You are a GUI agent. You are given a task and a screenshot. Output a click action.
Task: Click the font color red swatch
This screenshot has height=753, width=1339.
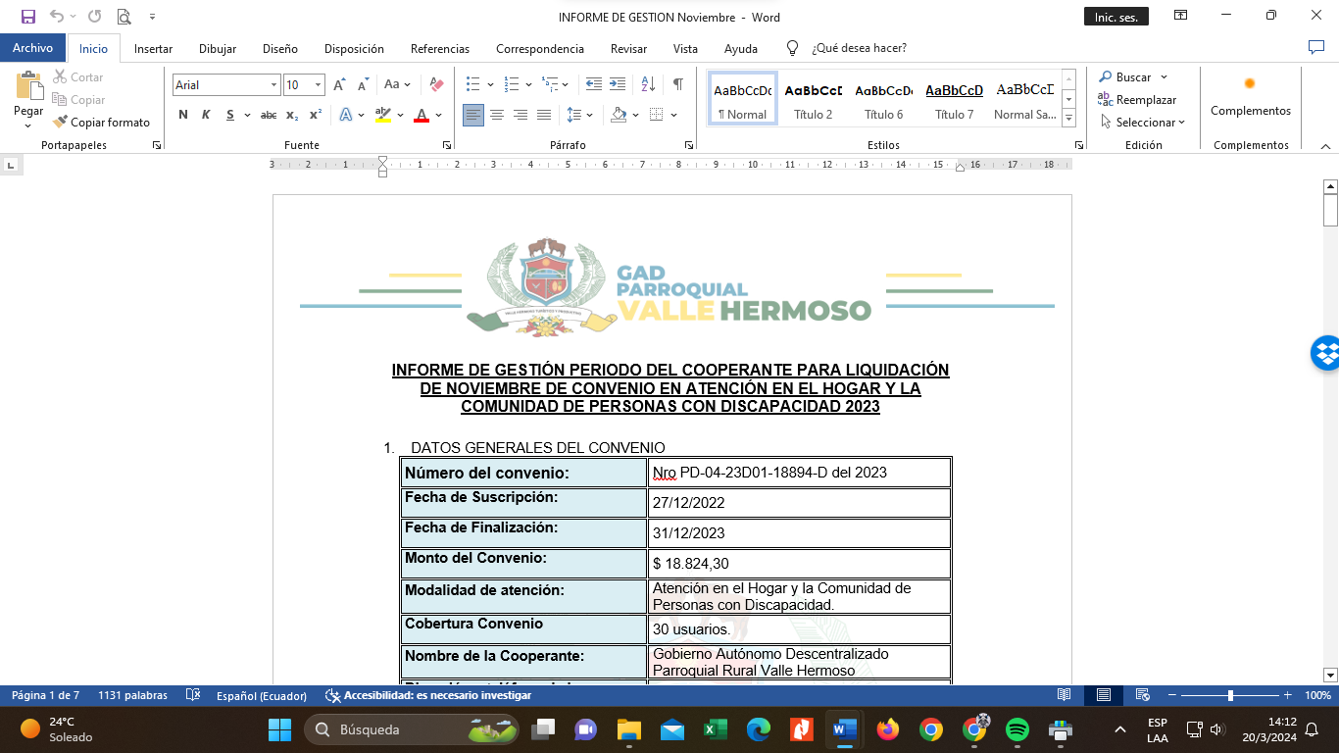[422, 116]
